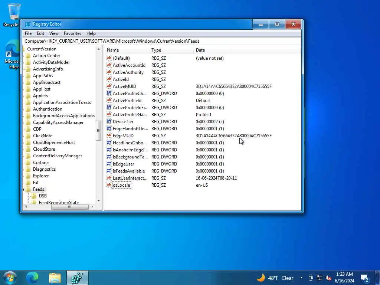
Task: Click the tree pane scroll down arrow
Action: [x=99, y=201]
